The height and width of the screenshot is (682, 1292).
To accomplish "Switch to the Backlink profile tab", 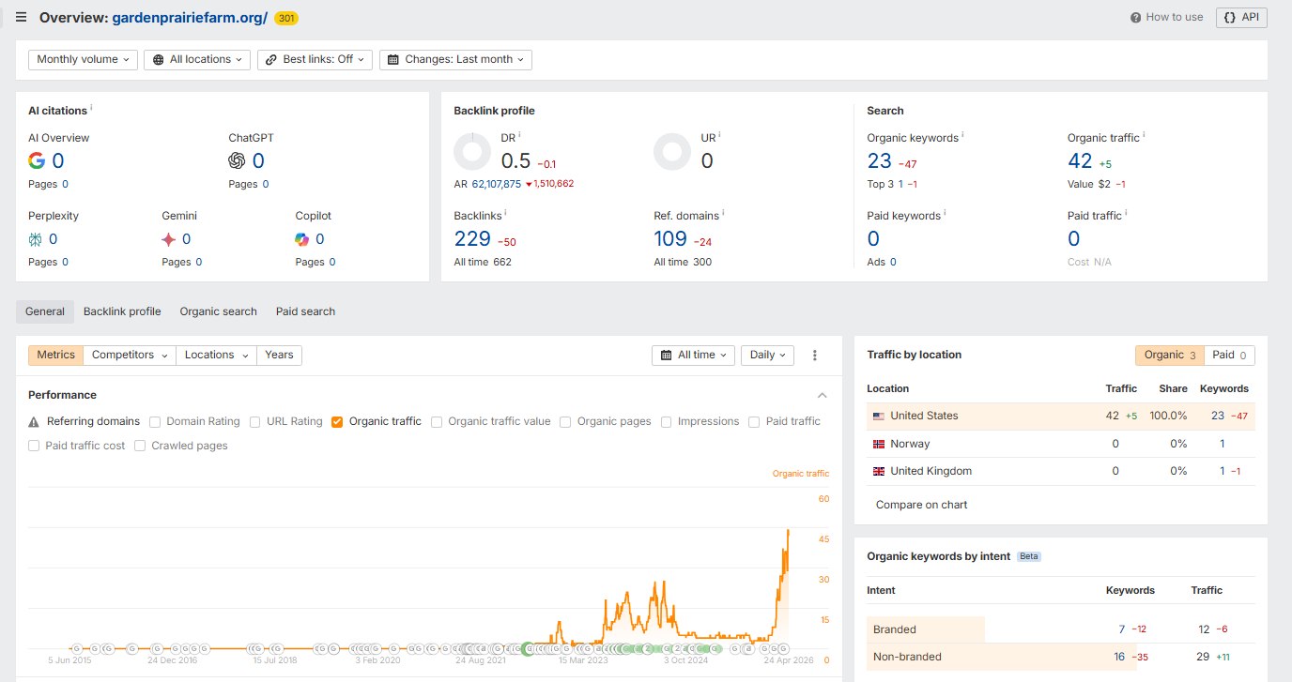I will tap(122, 311).
